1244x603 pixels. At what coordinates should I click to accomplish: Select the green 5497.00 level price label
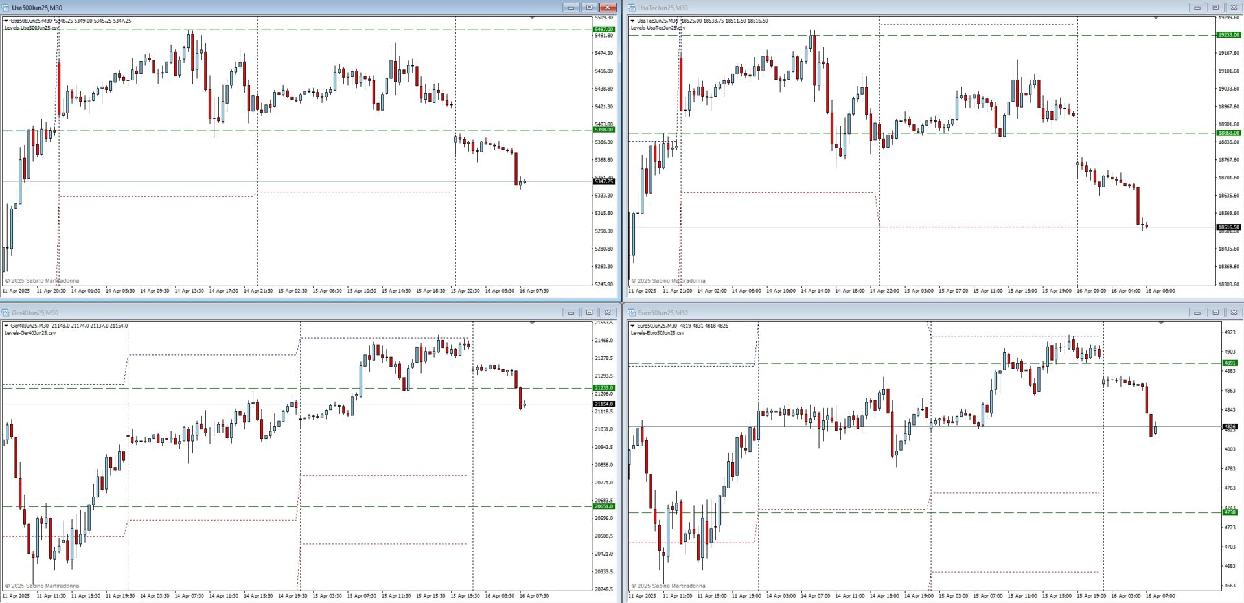tap(604, 30)
